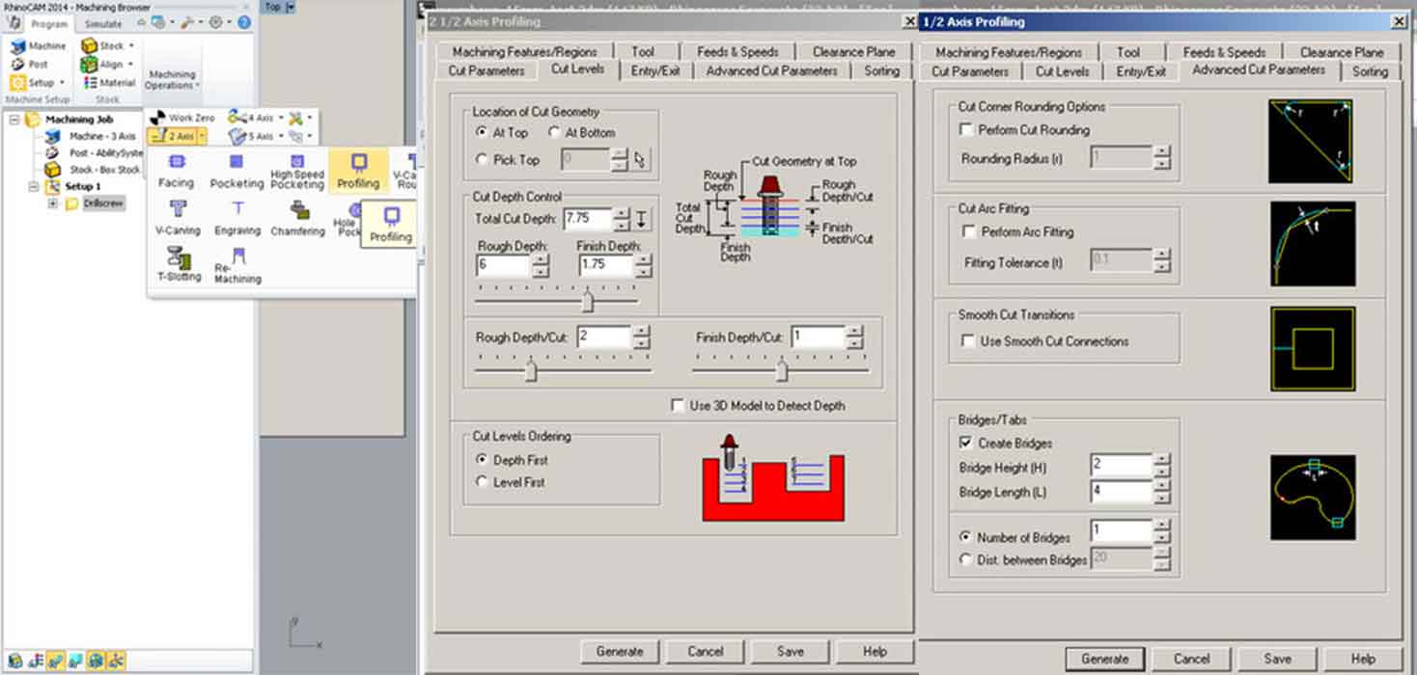Select Level First cut ordering
1417x675 pixels.
(x=483, y=481)
